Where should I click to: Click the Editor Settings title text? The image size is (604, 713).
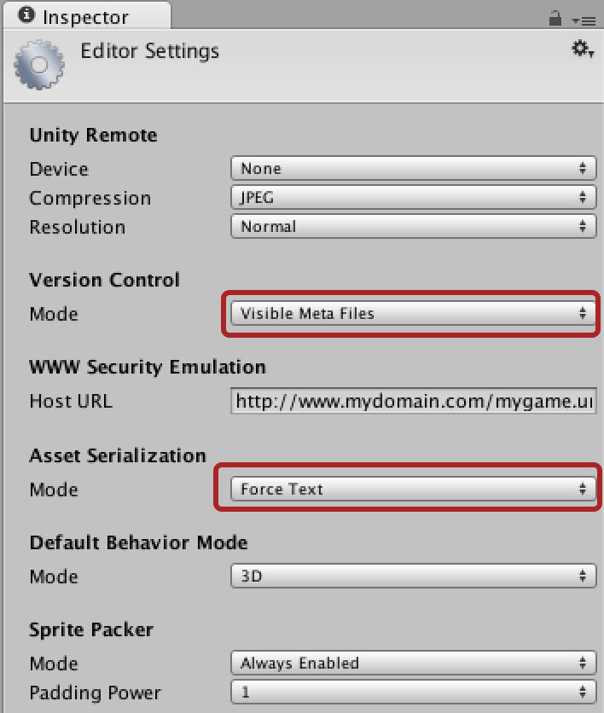point(149,51)
